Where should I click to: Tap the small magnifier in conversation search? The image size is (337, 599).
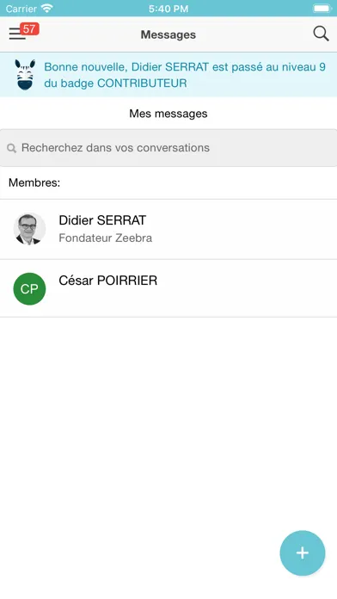12,148
